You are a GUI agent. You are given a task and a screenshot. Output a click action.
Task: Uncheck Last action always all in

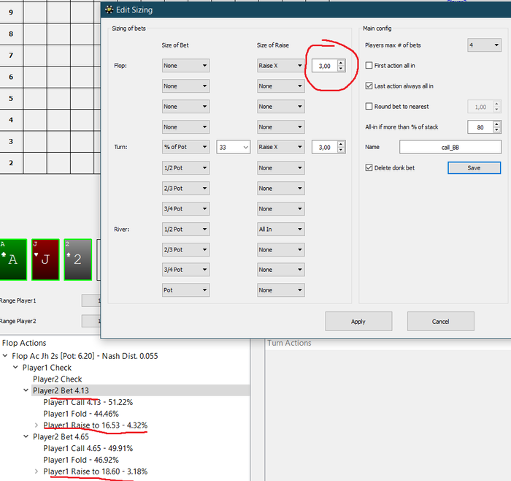369,86
